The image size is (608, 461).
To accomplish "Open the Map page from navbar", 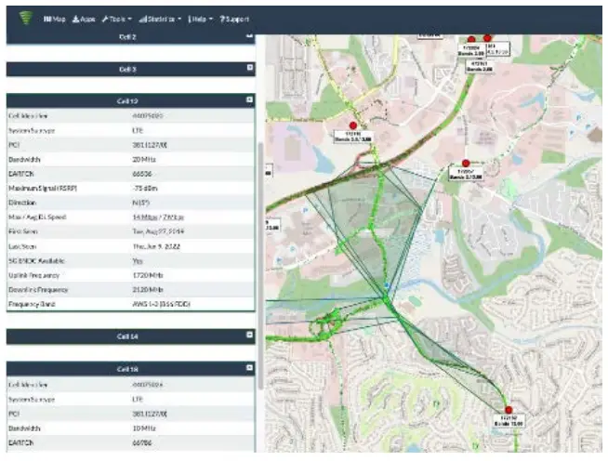I will [x=55, y=19].
